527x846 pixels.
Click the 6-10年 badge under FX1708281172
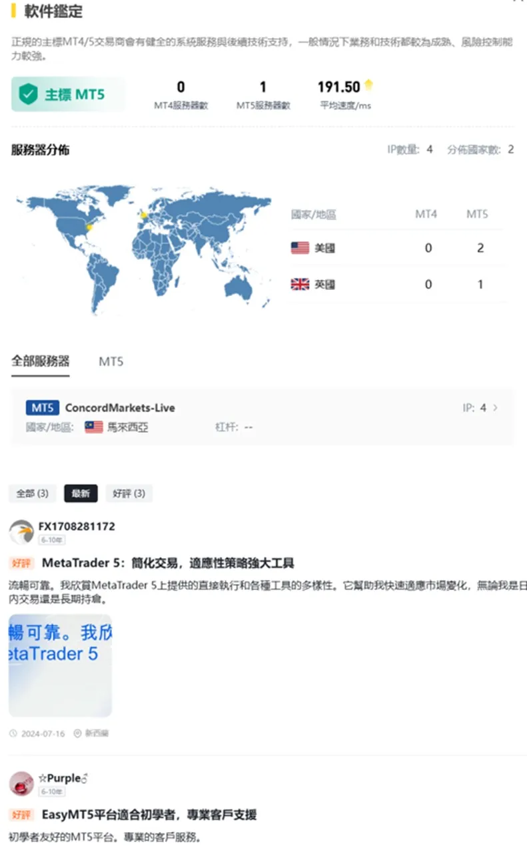pyautogui.click(x=51, y=540)
